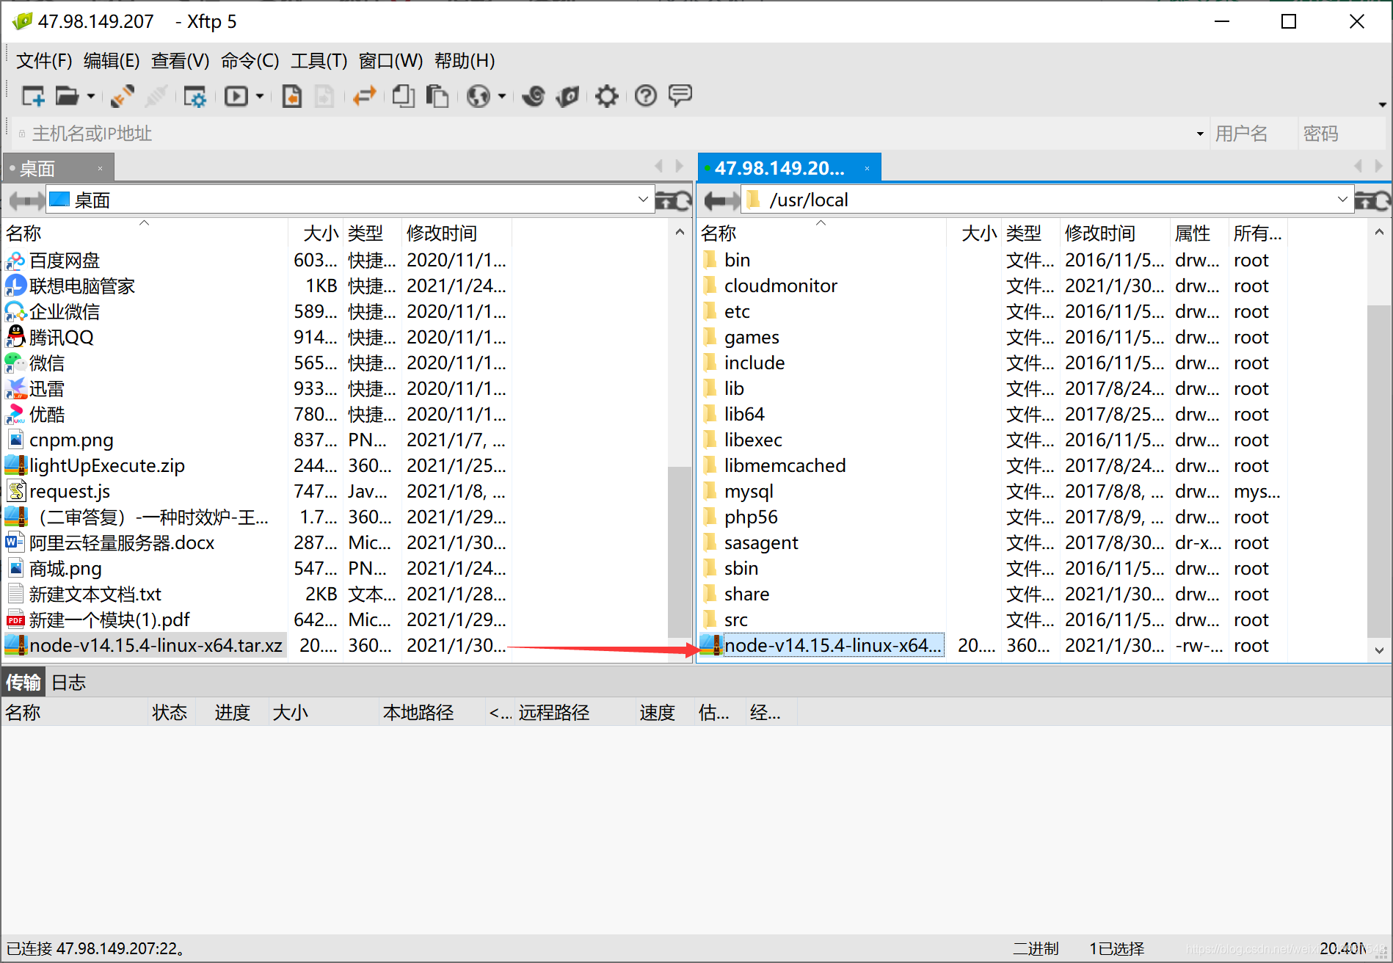This screenshot has height=963, width=1393.
Task: Click the toolbar overflow arrow at far right
Action: (1382, 104)
